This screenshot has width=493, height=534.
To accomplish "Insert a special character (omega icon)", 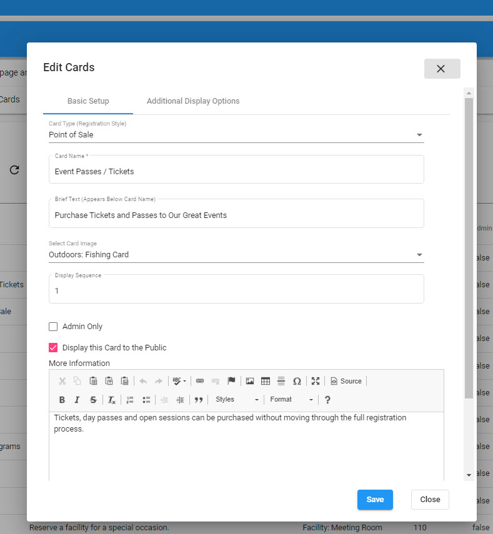I will click(297, 381).
